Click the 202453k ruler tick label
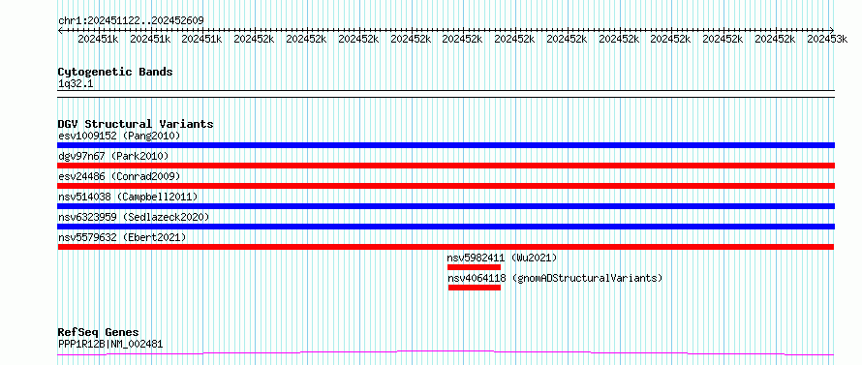Viewport: 862px width, 365px height. pyautogui.click(x=827, y=39)
